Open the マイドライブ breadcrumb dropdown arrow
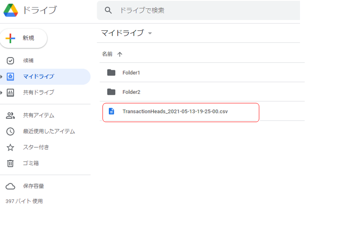Viewport: 351px width, 231px height. coord(150,34)
